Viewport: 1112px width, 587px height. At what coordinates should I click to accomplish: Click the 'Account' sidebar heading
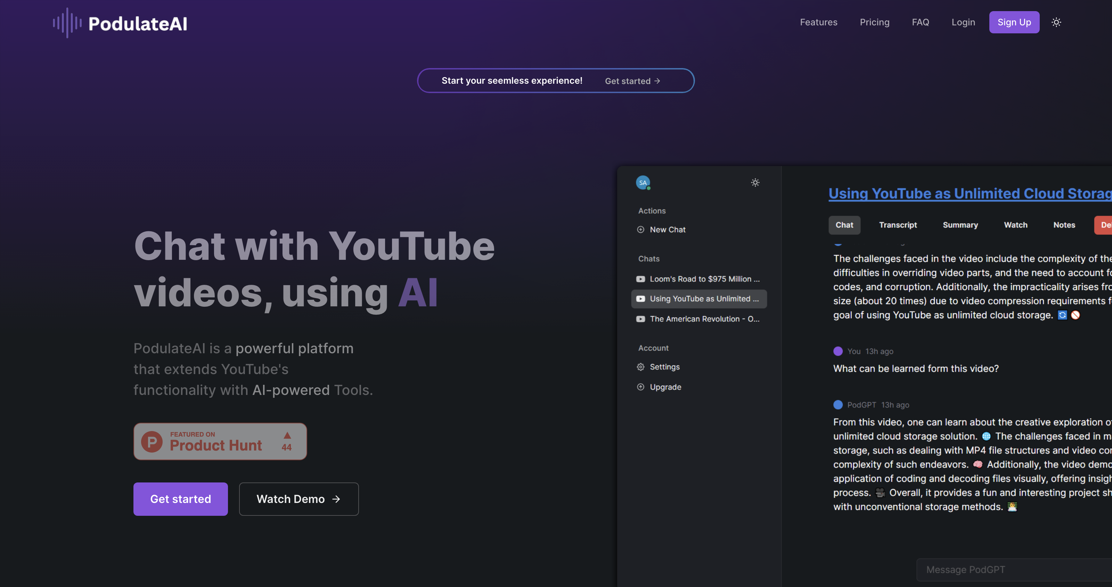(653, 348)
